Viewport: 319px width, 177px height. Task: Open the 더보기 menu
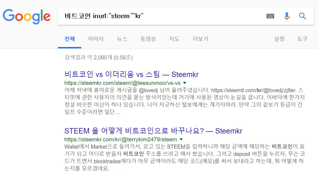click(200, 39)
